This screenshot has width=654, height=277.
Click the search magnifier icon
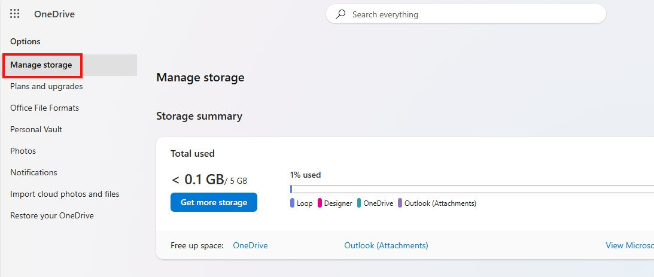[341, 14]
